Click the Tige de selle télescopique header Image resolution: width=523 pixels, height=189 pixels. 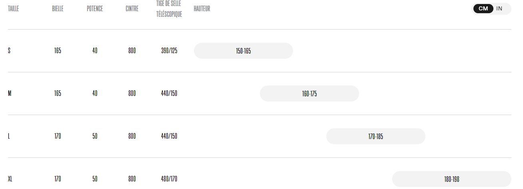169,9
